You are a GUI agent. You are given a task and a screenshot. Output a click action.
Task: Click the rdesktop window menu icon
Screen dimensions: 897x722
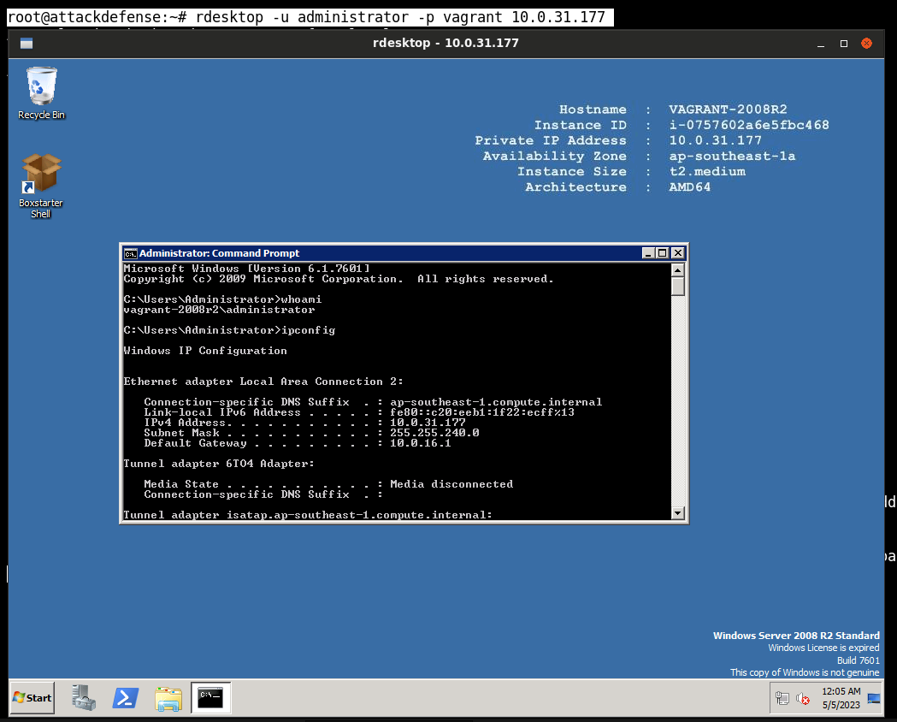click(x=27, y=44)
